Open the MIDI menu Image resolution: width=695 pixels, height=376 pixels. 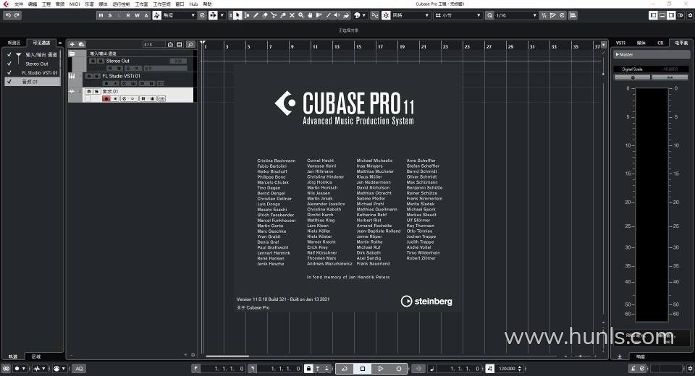(x=75, y=4)
